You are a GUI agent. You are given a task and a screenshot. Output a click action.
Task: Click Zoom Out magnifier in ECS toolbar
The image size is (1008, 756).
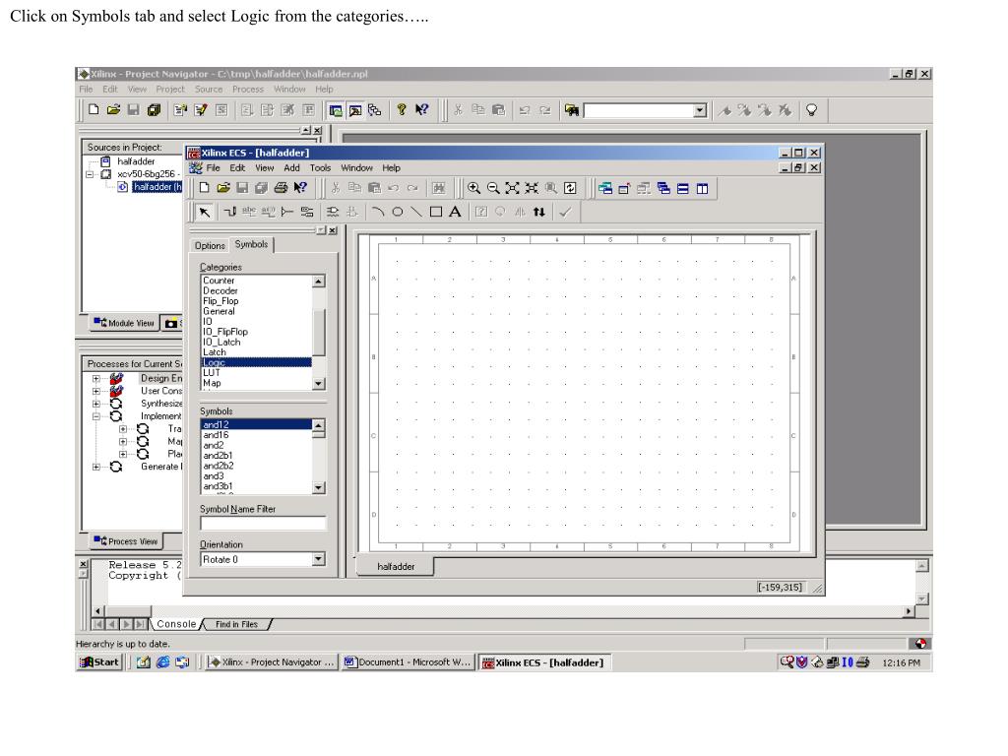[x=493, y=188]
